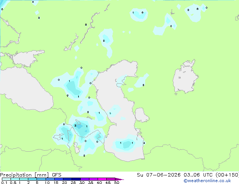Click the over-50 arrow tip of the legend

coord(120,179)
